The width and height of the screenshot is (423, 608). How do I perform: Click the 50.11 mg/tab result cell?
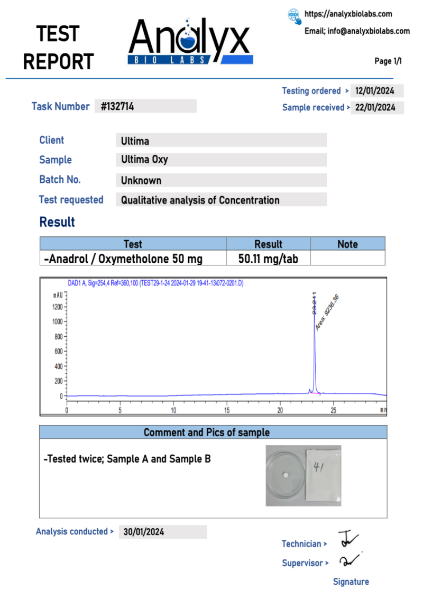coord(268,259)
